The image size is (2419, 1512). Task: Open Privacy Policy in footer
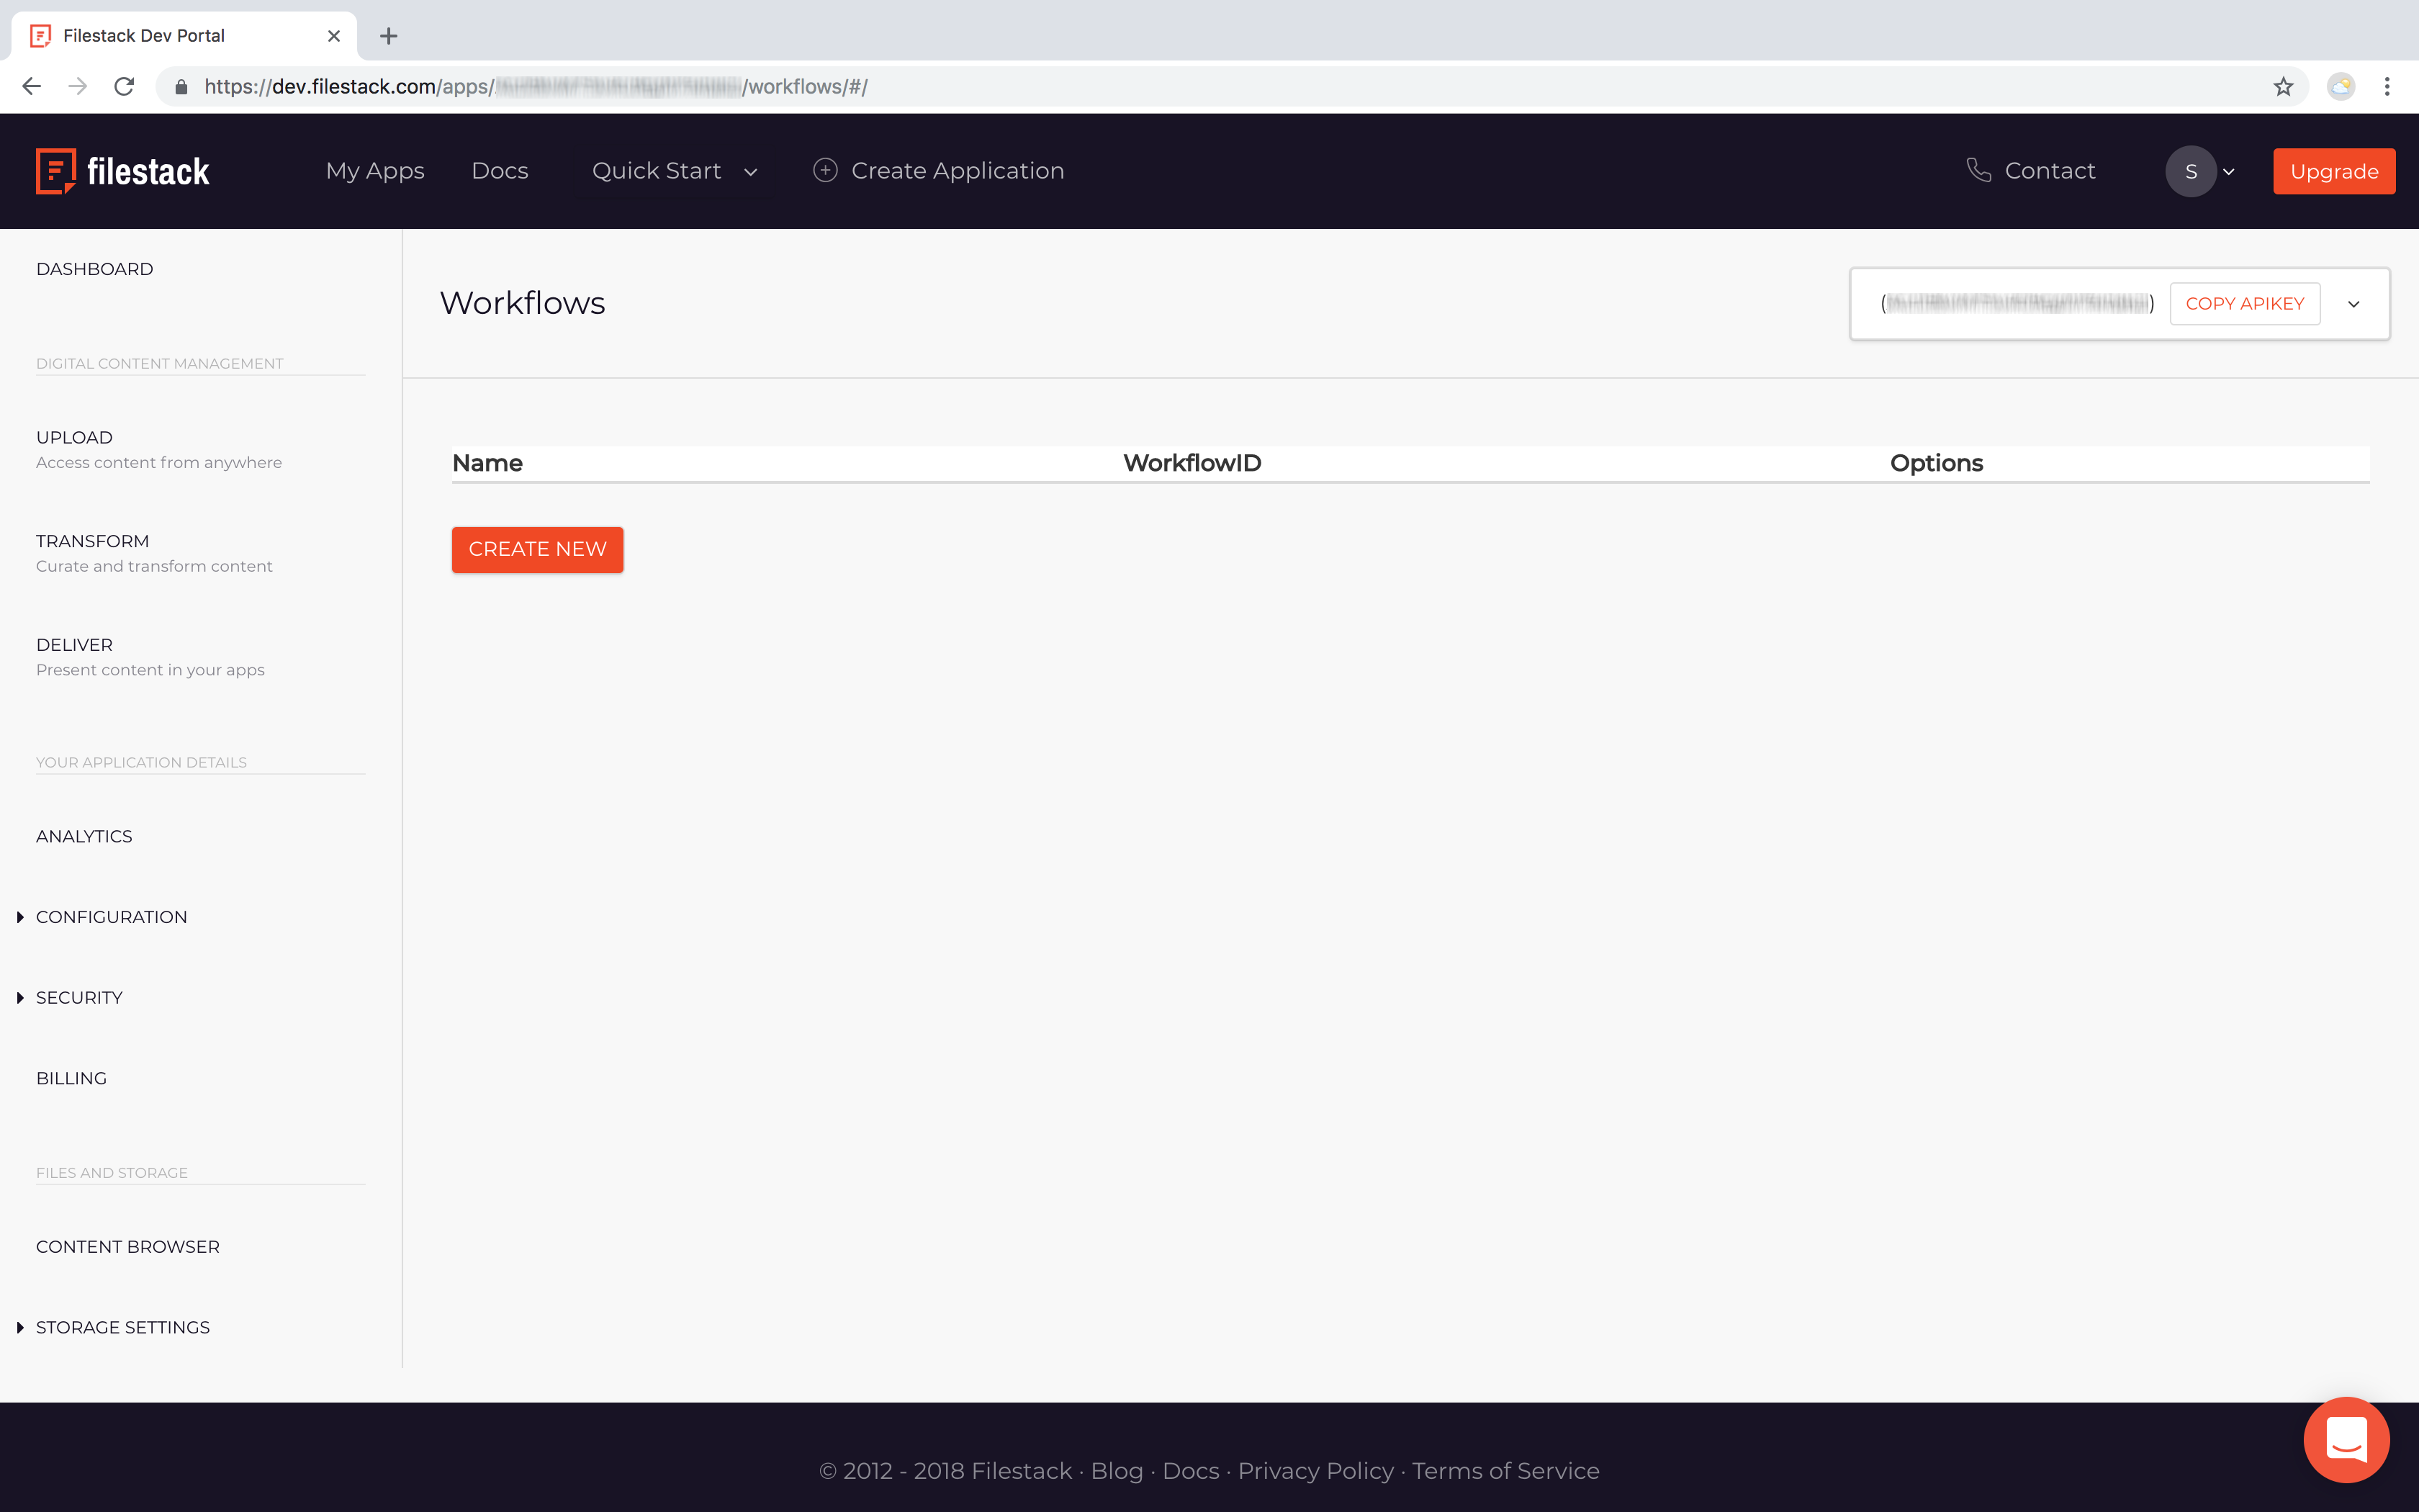pyautogui.click(x=1315, y=1471)
